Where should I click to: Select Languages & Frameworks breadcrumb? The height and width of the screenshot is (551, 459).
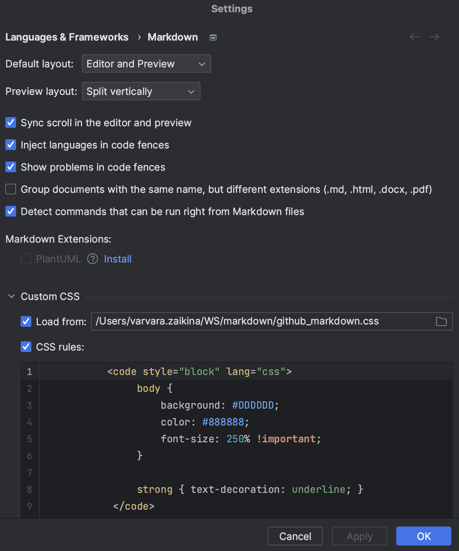pyautogui.click(x=67, y=37)
